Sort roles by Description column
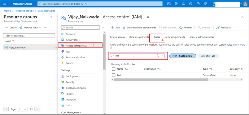249x115 pixels. [152, 69]
